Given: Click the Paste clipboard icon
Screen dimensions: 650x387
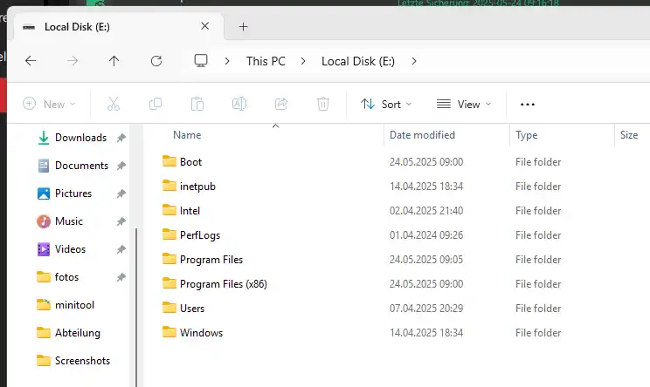Looking at the screenshot, I should coord(197,104).
